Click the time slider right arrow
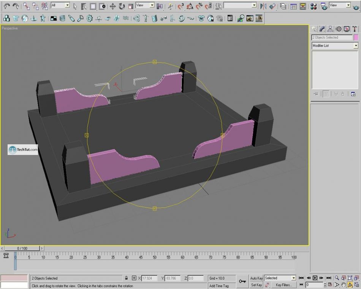The image size is (361, 289). click(x=42, y=248)
